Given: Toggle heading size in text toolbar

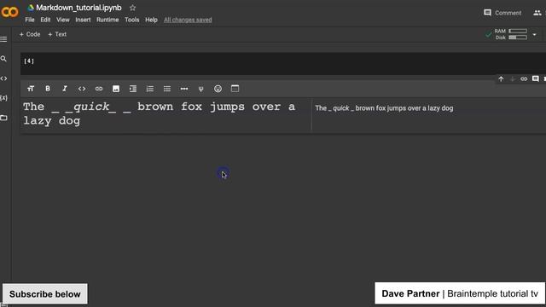Looking at the screenshot, I should tap(31, 89).
